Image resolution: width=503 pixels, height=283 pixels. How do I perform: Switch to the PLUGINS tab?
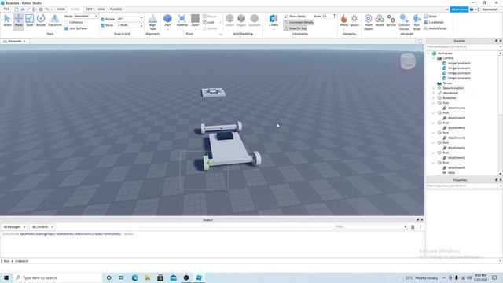(x=116, y=9)
